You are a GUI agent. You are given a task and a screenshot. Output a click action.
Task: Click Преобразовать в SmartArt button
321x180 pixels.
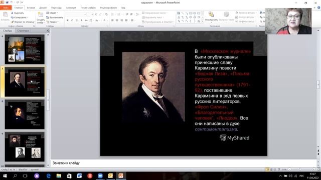click(x=157, y=21)
